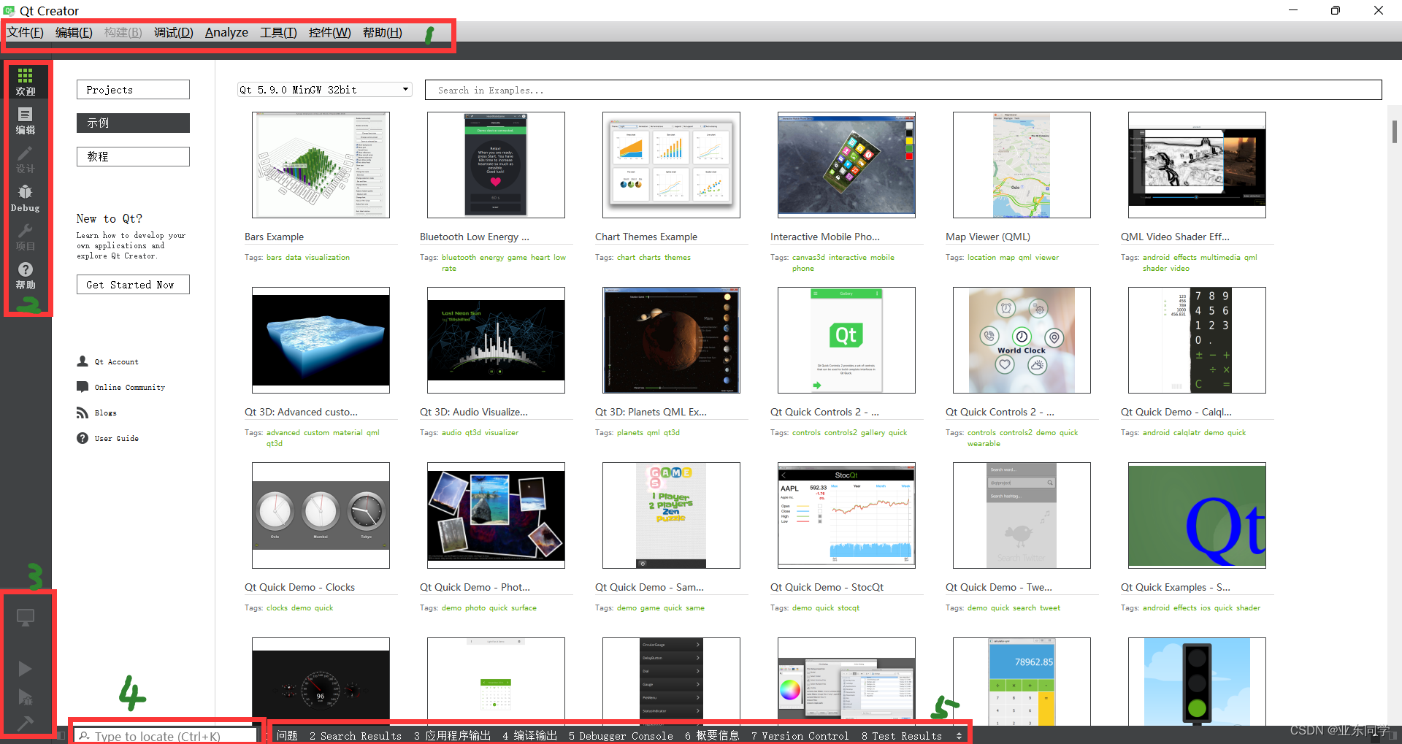This screenshot has height=744, width=1402.
Task: Open Qt 3D: Planets QML example thumbnail
Action: pos(671,340)
